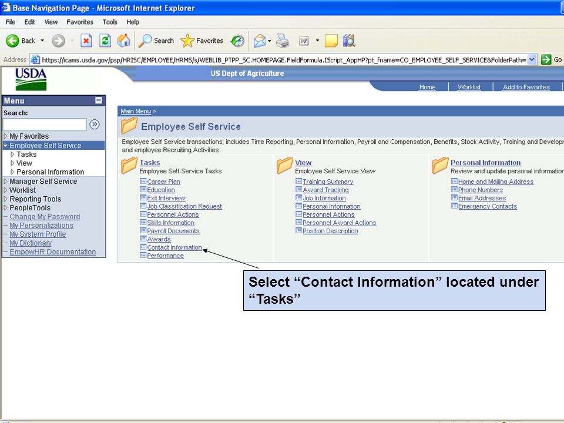Click the Home house icon in toolbar
Screen dimensions: 564x423
click(123, 41)
